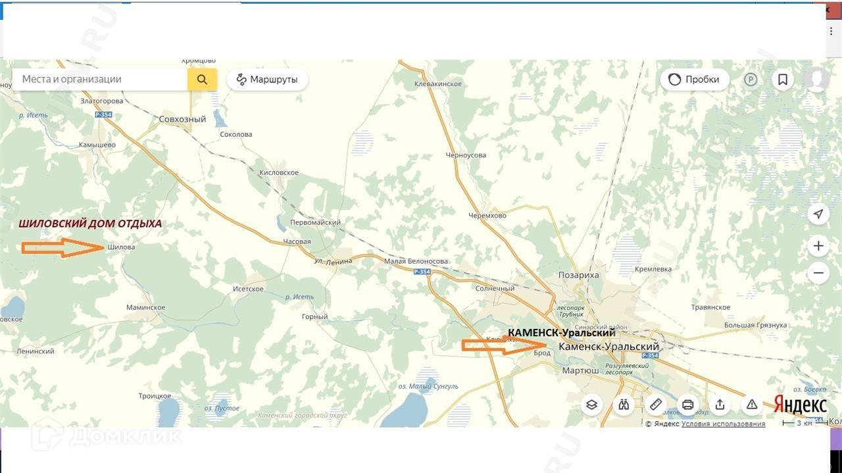Locate me with the arrow icon
Image resolution: width=842 pixels, height=473 pixels.
818,214
